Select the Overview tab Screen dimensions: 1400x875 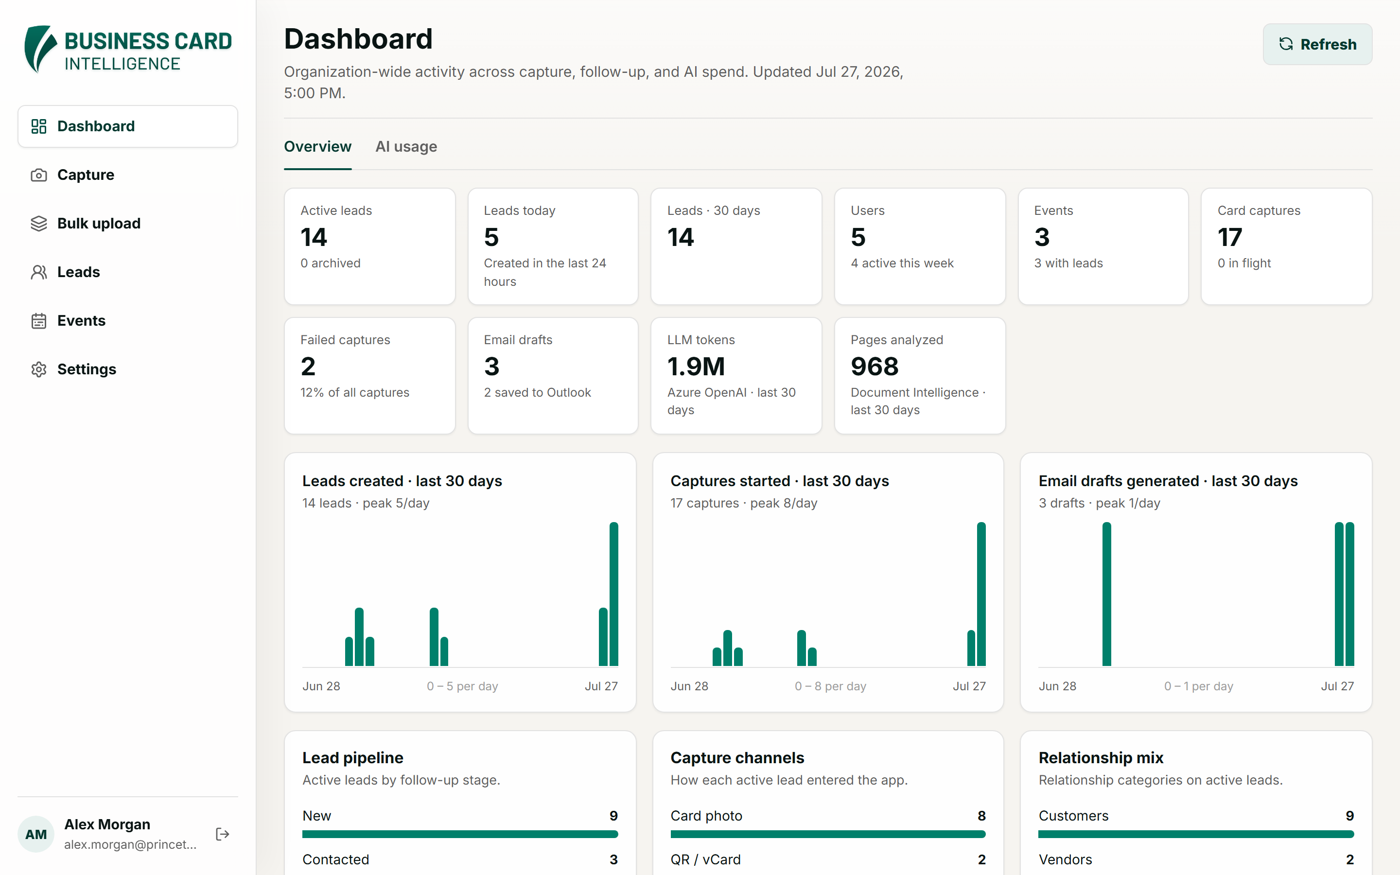(x=317, y=146)
